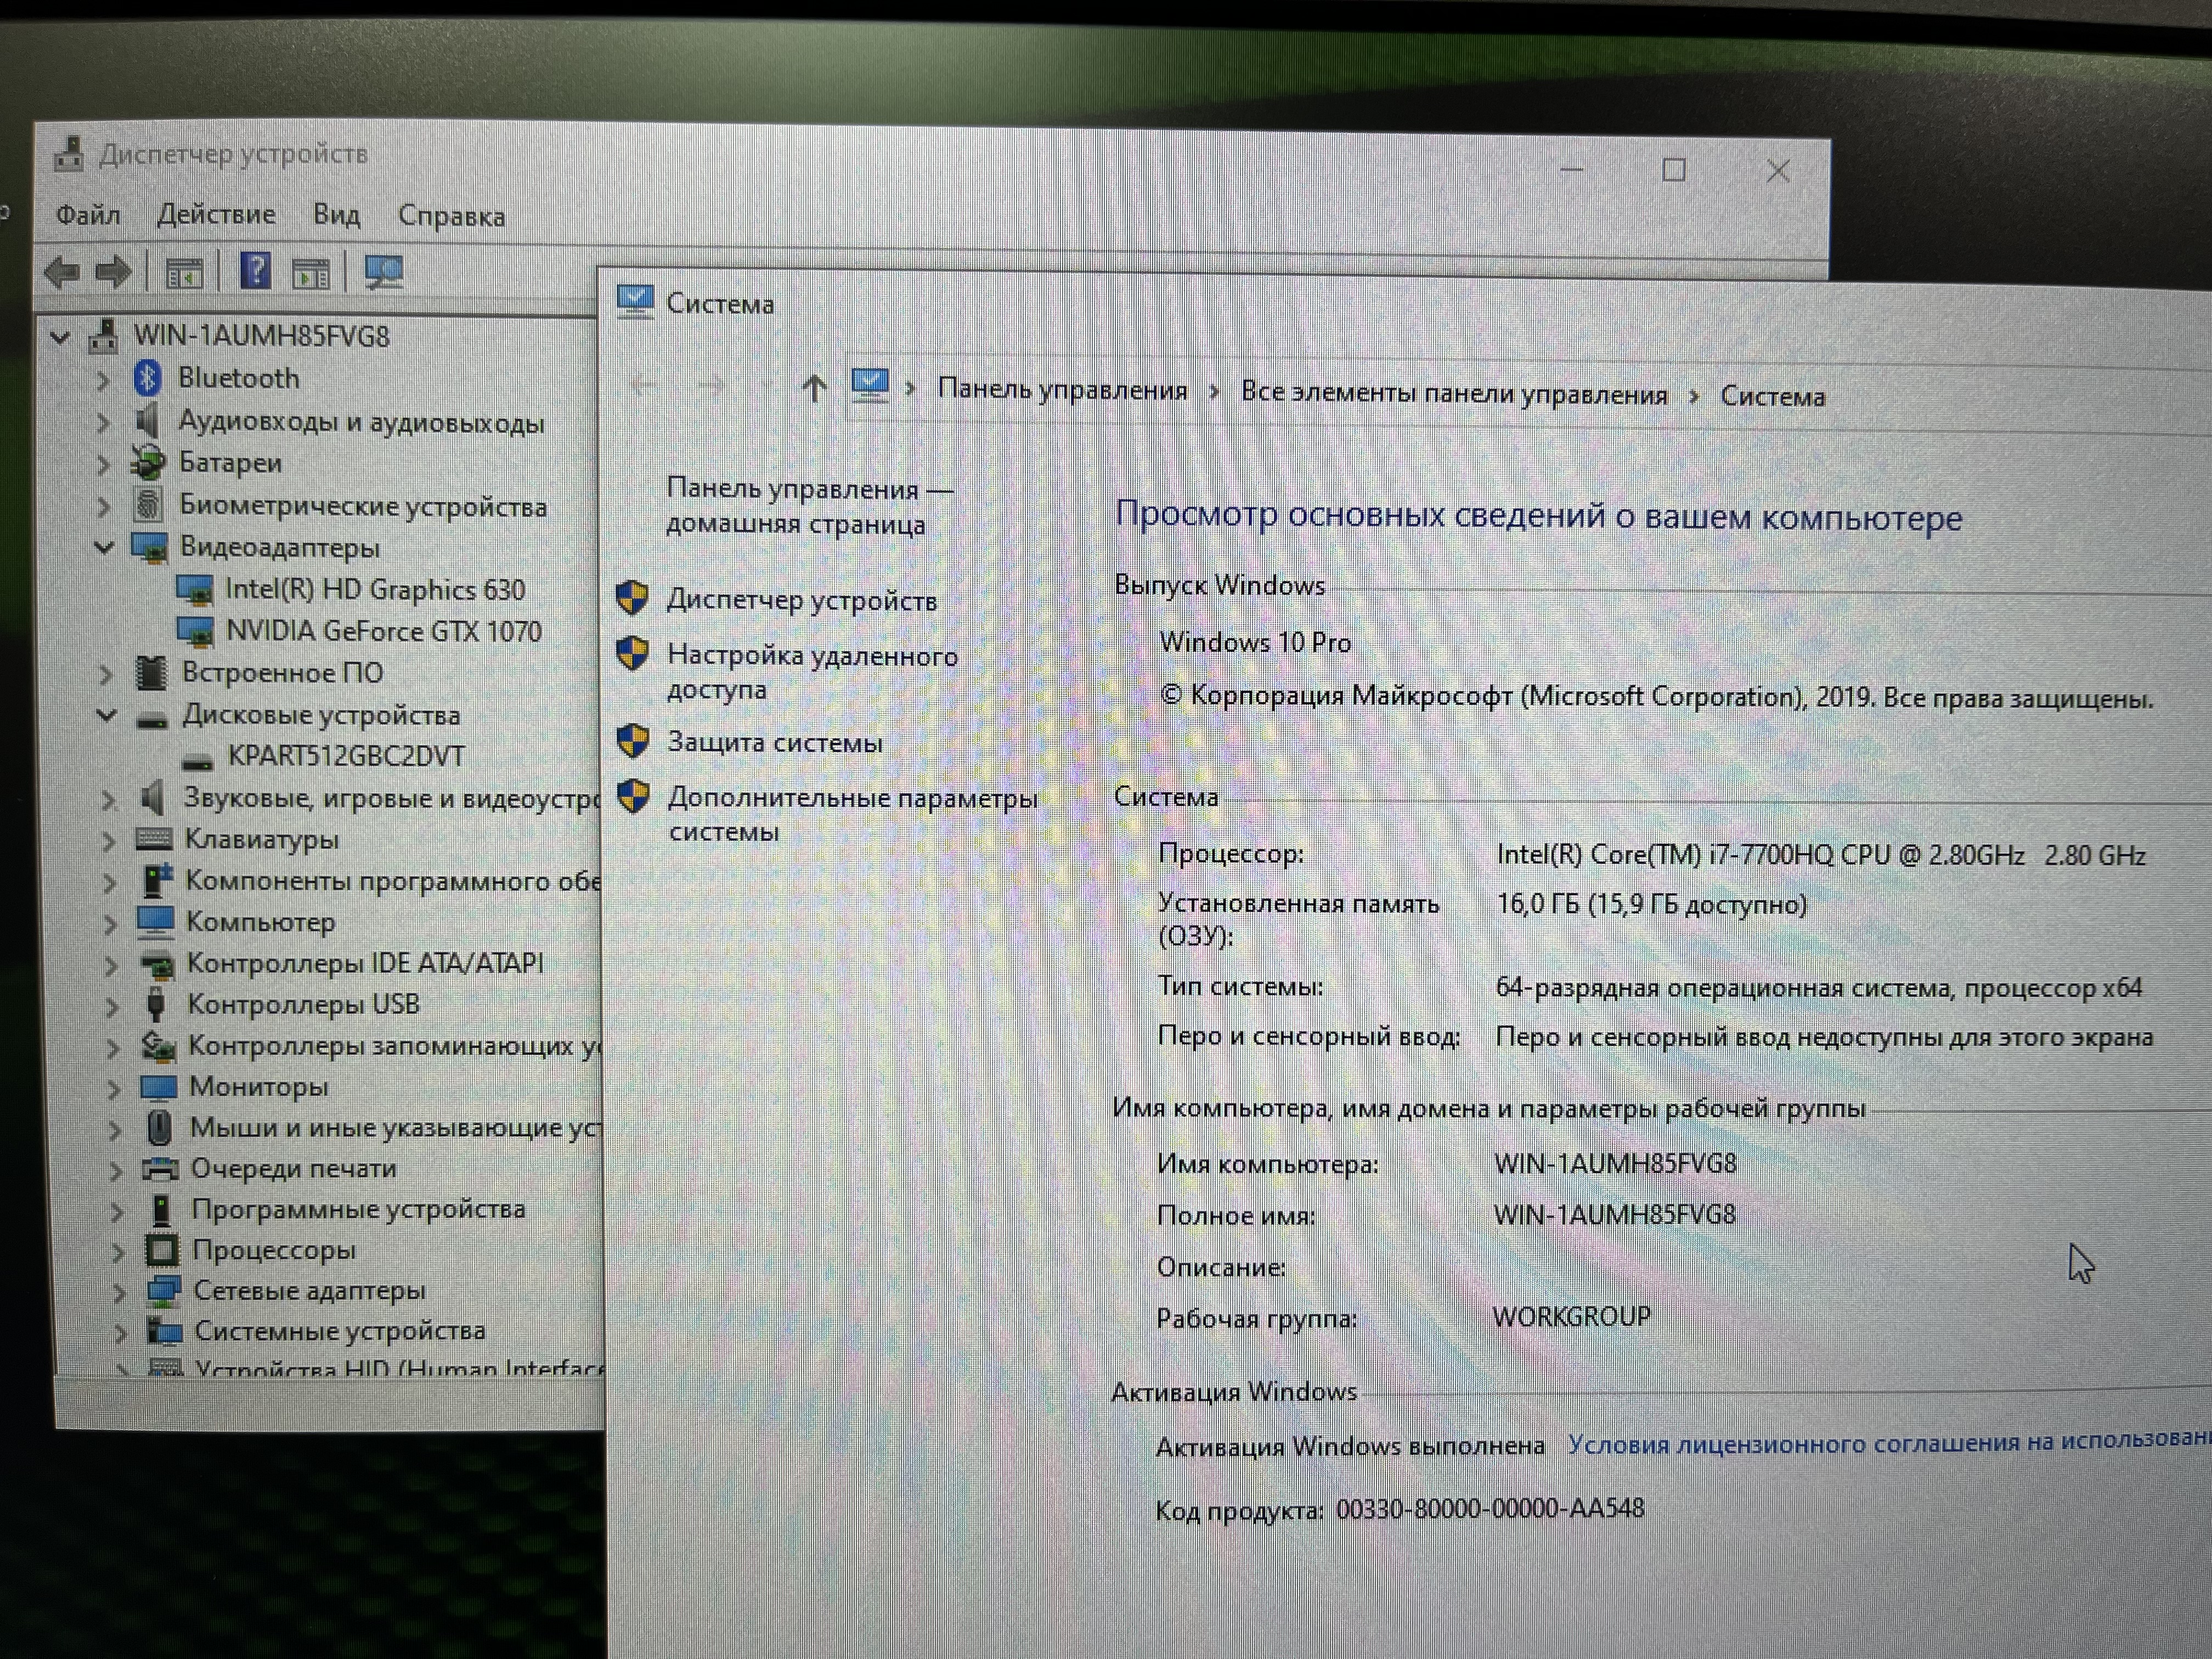Viewport: 2212px width, 1659px height.
Task: Click the Back arrow in Device Manager toolbar
Action: pos(62,272)
